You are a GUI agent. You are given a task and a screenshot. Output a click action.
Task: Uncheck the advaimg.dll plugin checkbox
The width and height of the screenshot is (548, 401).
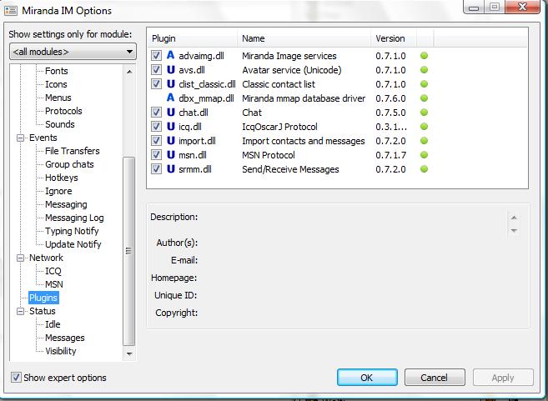click(156, 56)
